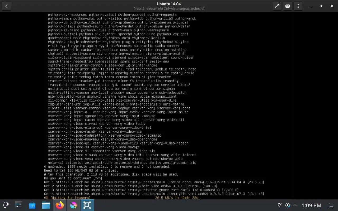Open System Settings from the taskbar

pyautogui.click(x=18, y=205)
